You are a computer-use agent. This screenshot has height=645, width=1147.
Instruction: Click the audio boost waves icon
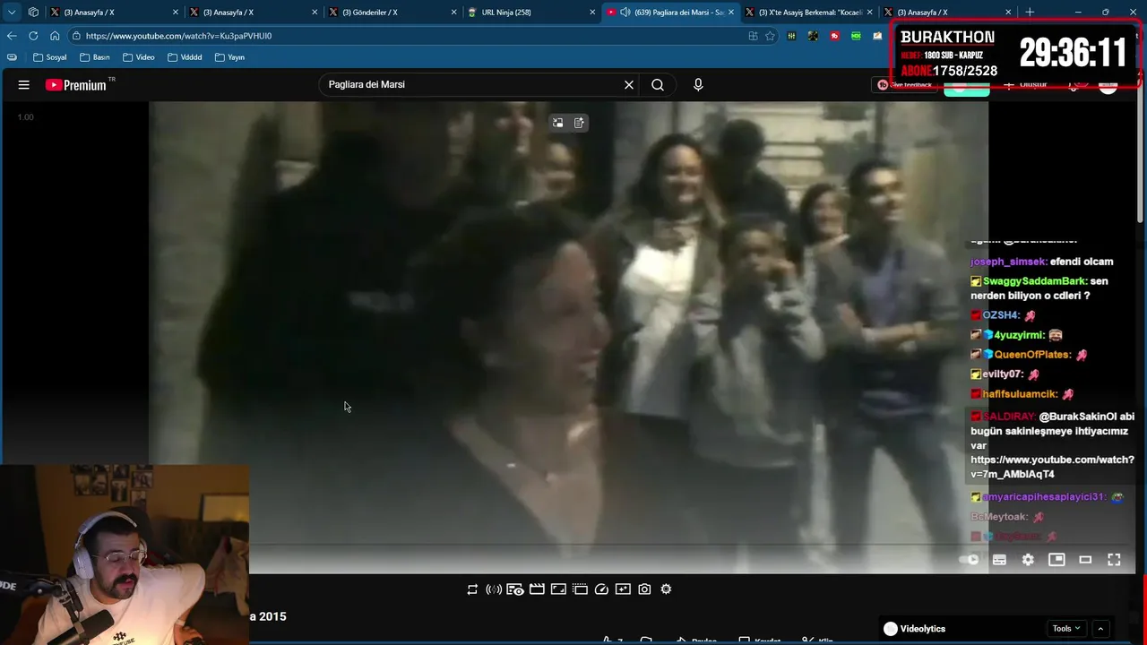tap(494, 589)
